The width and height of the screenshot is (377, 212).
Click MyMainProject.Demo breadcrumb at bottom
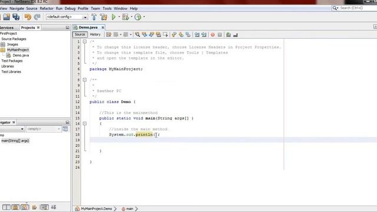click(x=97, y=209)
